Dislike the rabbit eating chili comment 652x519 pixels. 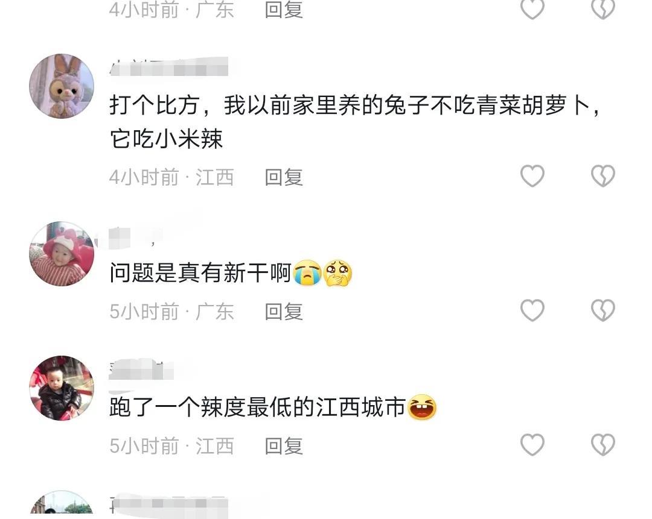click(x=603, y=176)
